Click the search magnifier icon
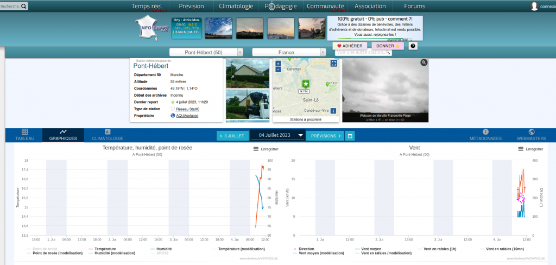Image resolution: width=556 pixels, height=265 pixels. (x=24, y=6)
